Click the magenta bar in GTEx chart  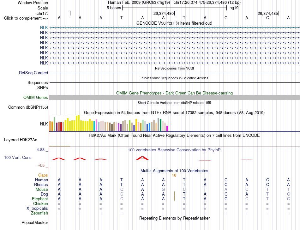click(x=167, y=128)
